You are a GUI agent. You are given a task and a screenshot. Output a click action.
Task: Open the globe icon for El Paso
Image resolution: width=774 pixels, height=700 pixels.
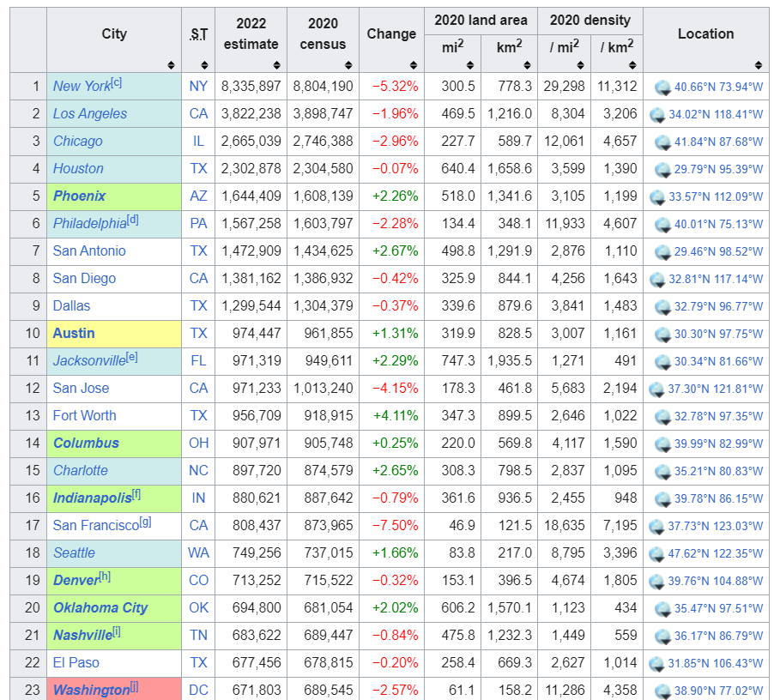pyautogui.click(x=656, y=664)
